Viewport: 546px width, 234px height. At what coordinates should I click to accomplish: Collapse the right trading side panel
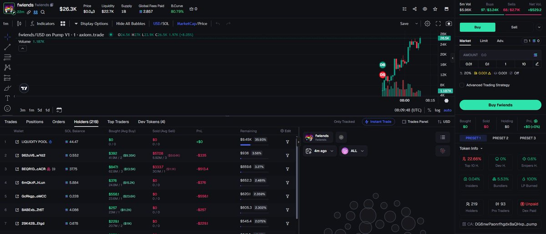[x=453, y=58]
